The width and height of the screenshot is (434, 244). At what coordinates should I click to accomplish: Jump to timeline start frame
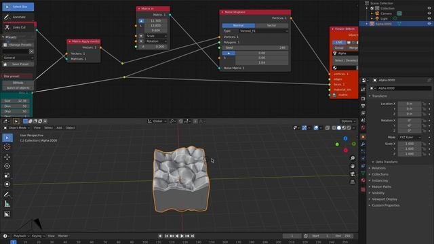(167, 236)
